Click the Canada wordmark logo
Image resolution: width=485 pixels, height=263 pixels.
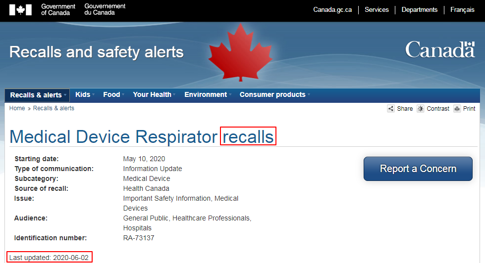[x=440, y=50]
